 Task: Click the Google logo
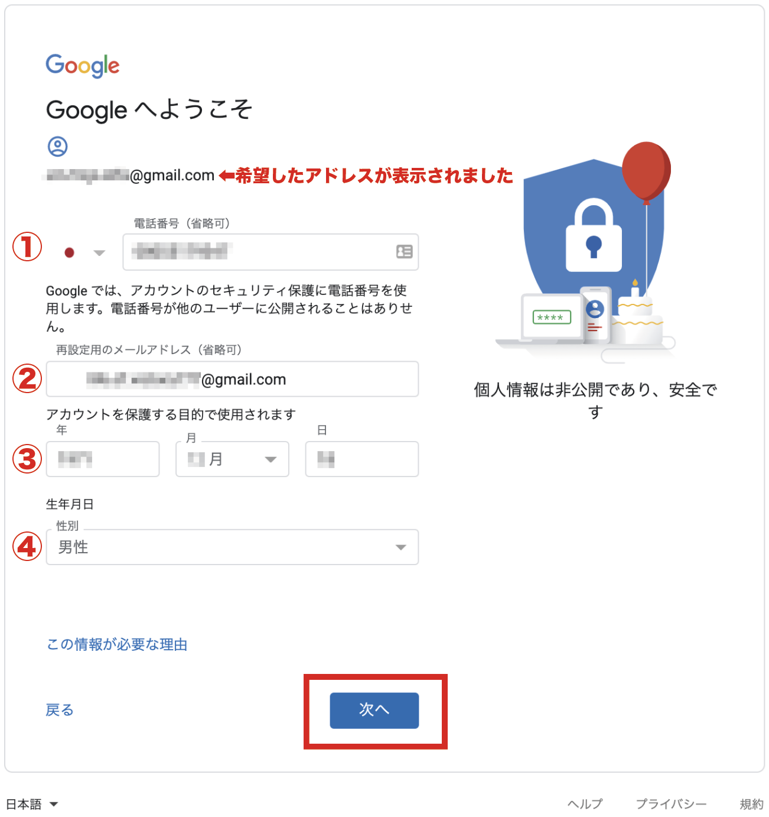click(83, 66)
